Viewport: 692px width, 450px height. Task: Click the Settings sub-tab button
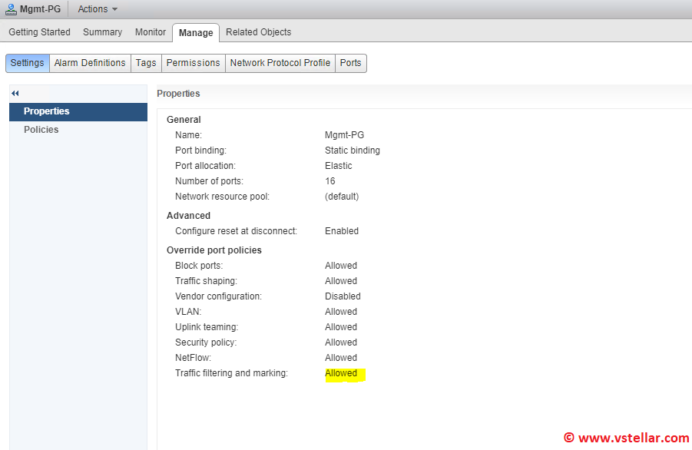(27, 63)
